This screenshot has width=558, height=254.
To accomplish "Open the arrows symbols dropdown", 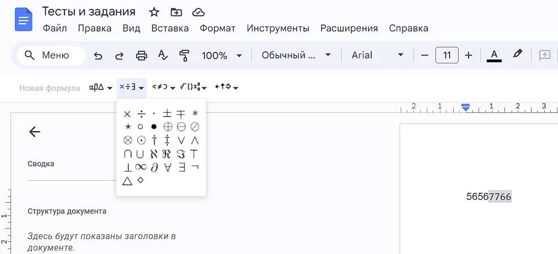I will (227, 88).
